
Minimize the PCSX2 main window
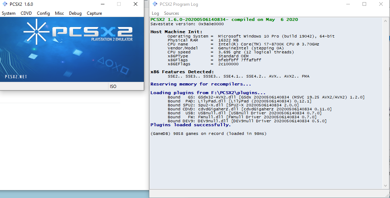tap(103, 4)
